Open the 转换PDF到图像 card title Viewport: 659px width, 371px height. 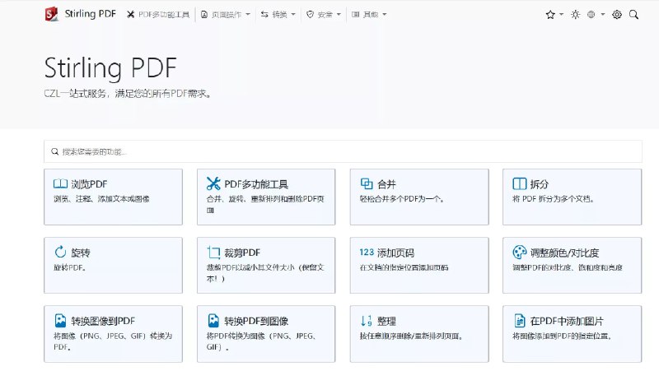coord(256,321)
